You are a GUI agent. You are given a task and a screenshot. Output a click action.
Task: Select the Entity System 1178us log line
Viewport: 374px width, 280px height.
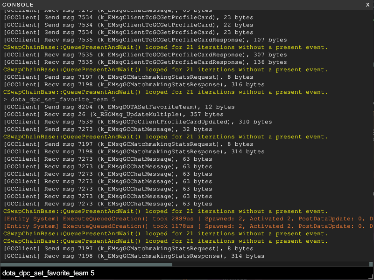coord(187,226)
